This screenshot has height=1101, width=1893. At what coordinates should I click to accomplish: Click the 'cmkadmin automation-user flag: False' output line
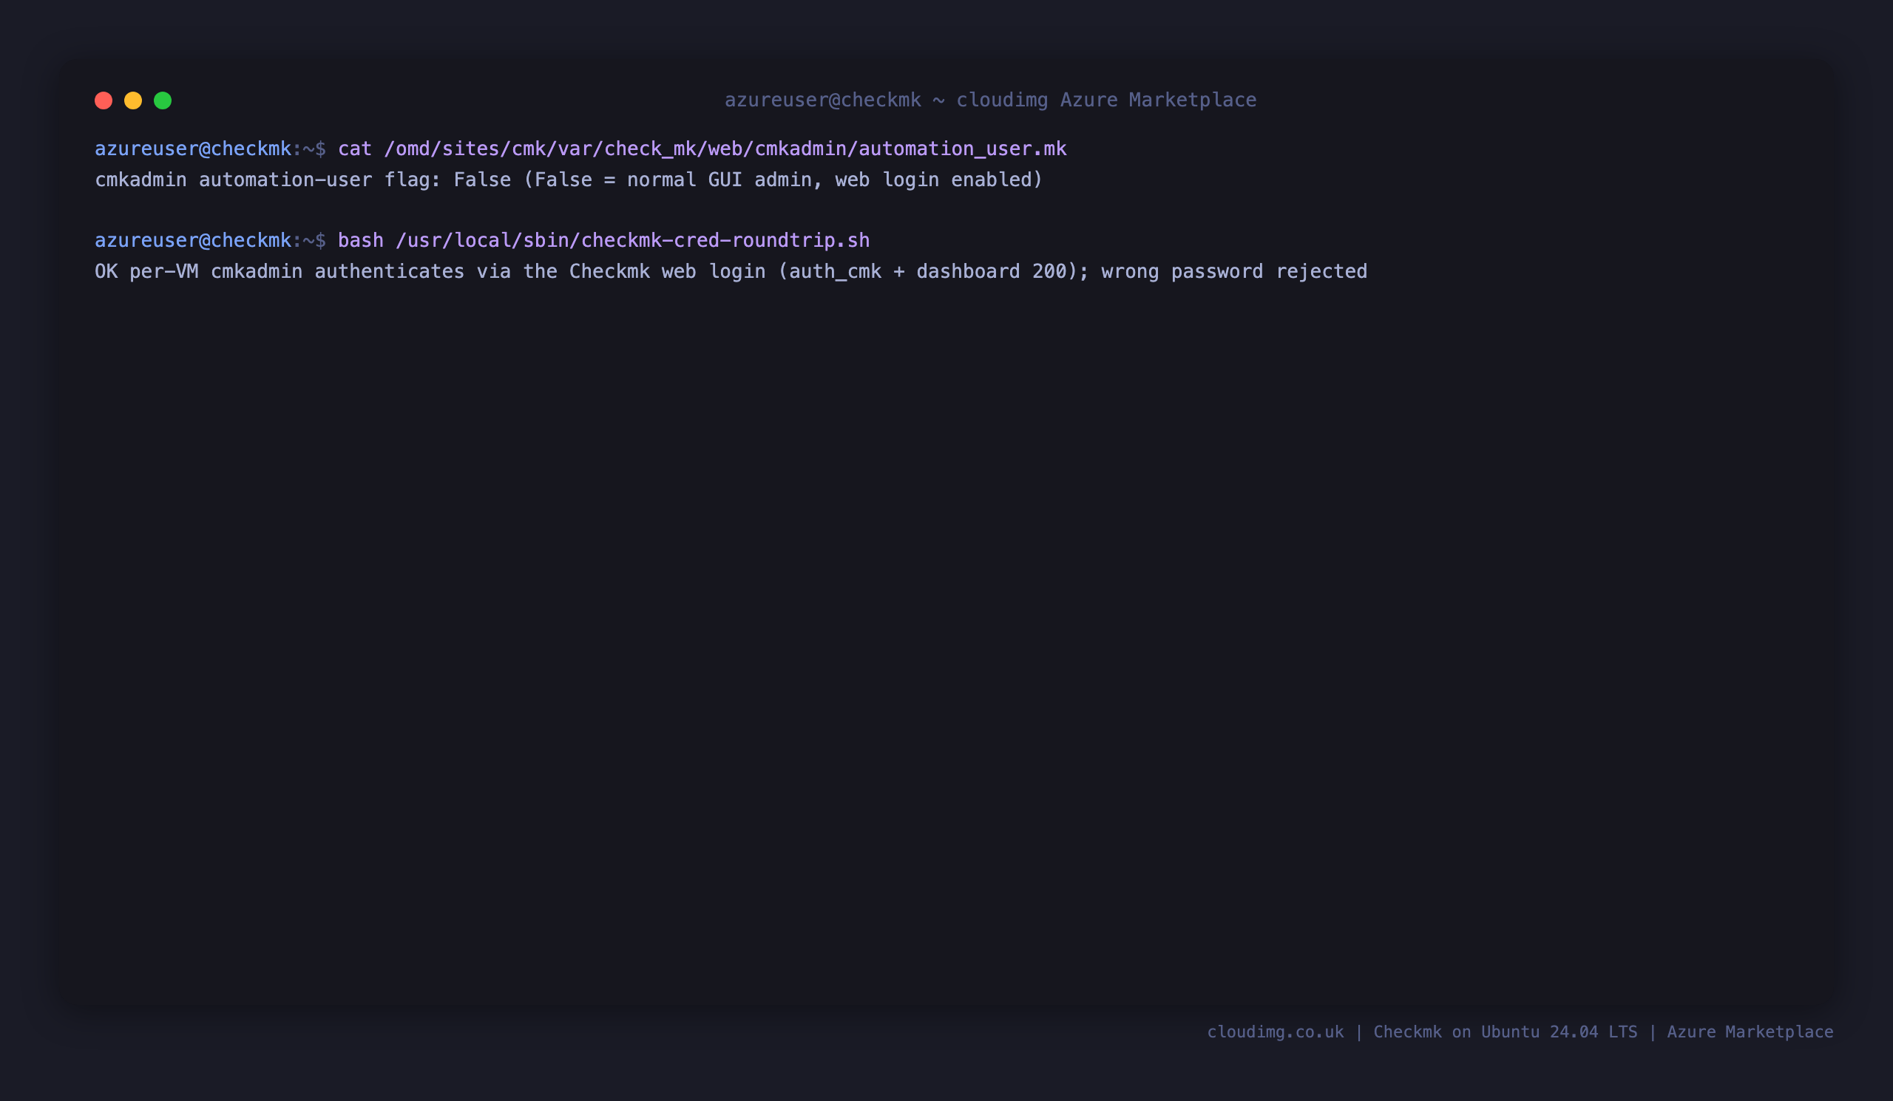coord(569,180)
